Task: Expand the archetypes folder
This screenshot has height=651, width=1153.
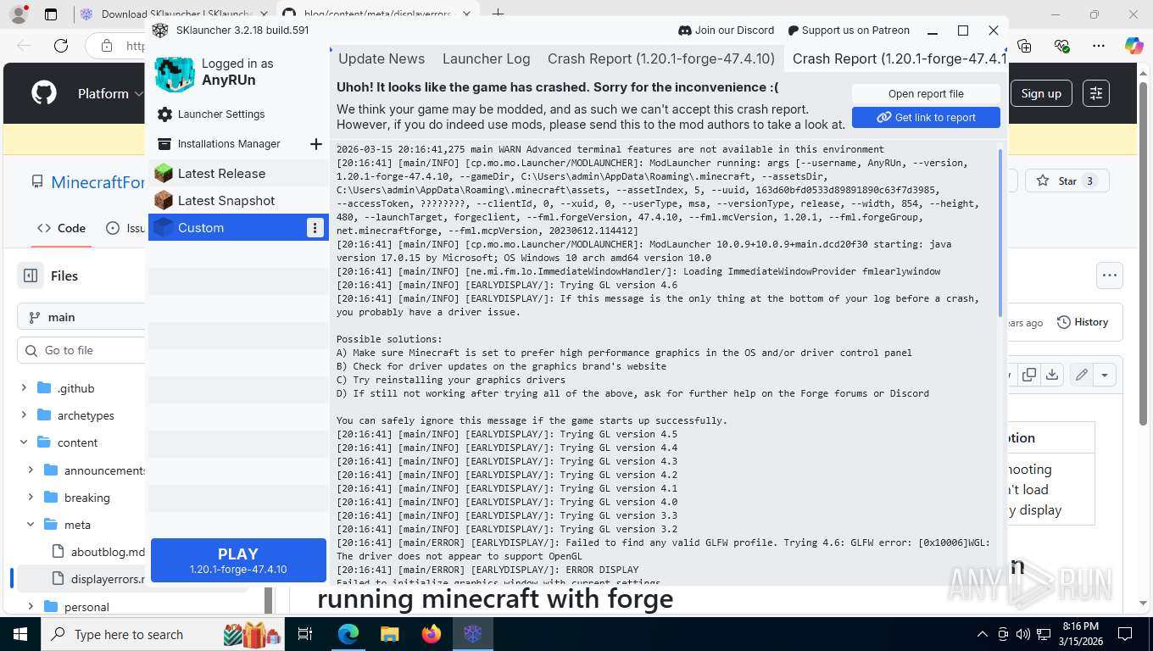Action: tap(24, 415)
